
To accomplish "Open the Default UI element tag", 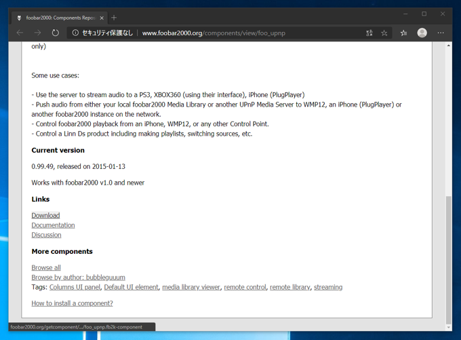I will 131,287.
